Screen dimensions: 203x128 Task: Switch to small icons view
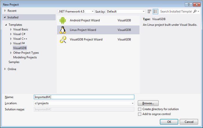(x=149, y=12)
